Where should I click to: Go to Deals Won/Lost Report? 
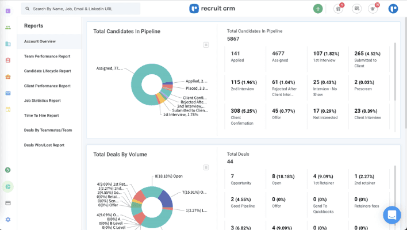pyautogui.click(x=44, y=145)
